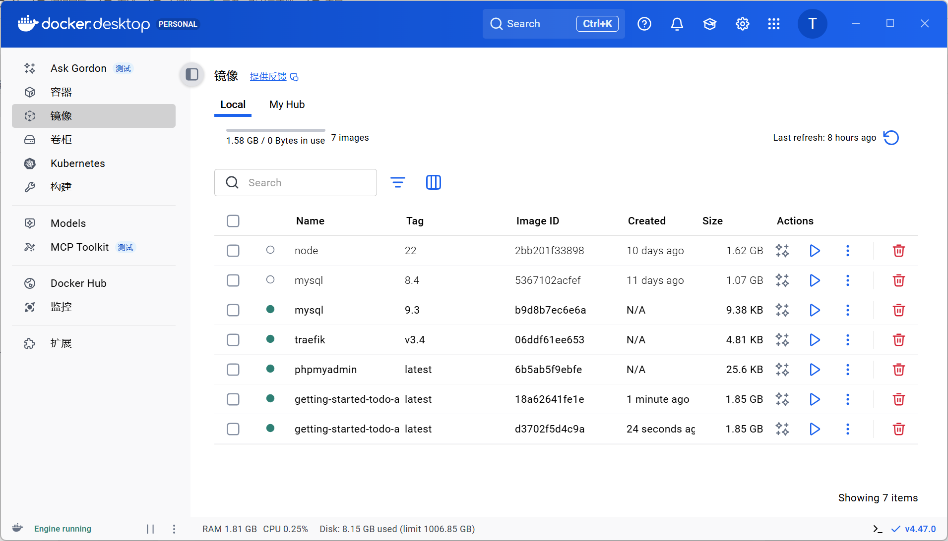The image size is (948, 541).
Task: Run the traefik image
Action: coord(815,340)
